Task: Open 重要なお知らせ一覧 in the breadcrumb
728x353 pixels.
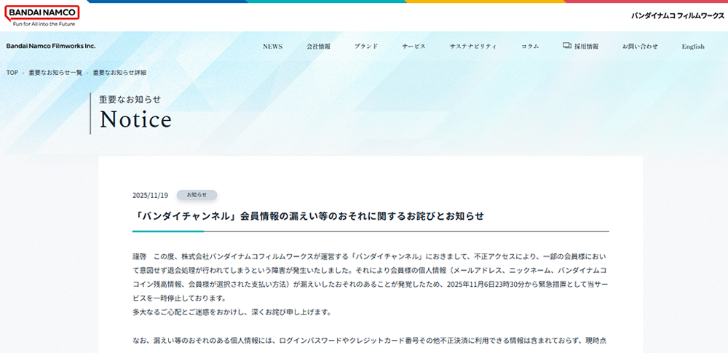Action: (x=55, y=73)
